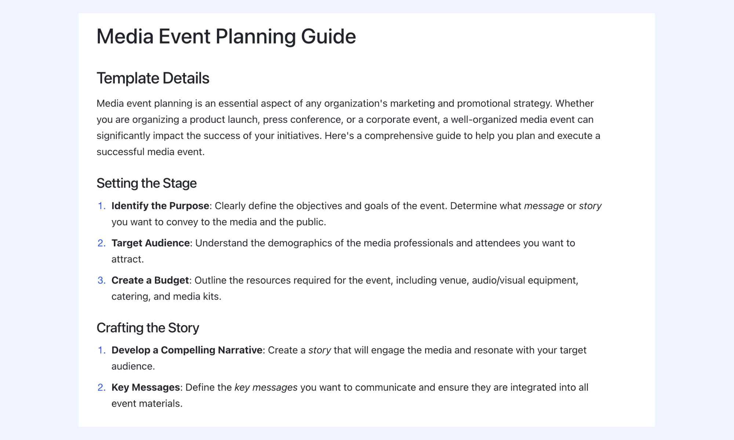Click the Setting the Stage heading
The image size is (734, 440).
click(146, 183)
